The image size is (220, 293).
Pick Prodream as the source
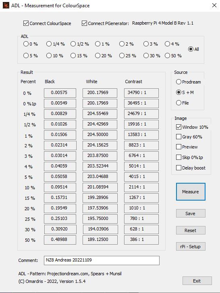coord(178,82)
